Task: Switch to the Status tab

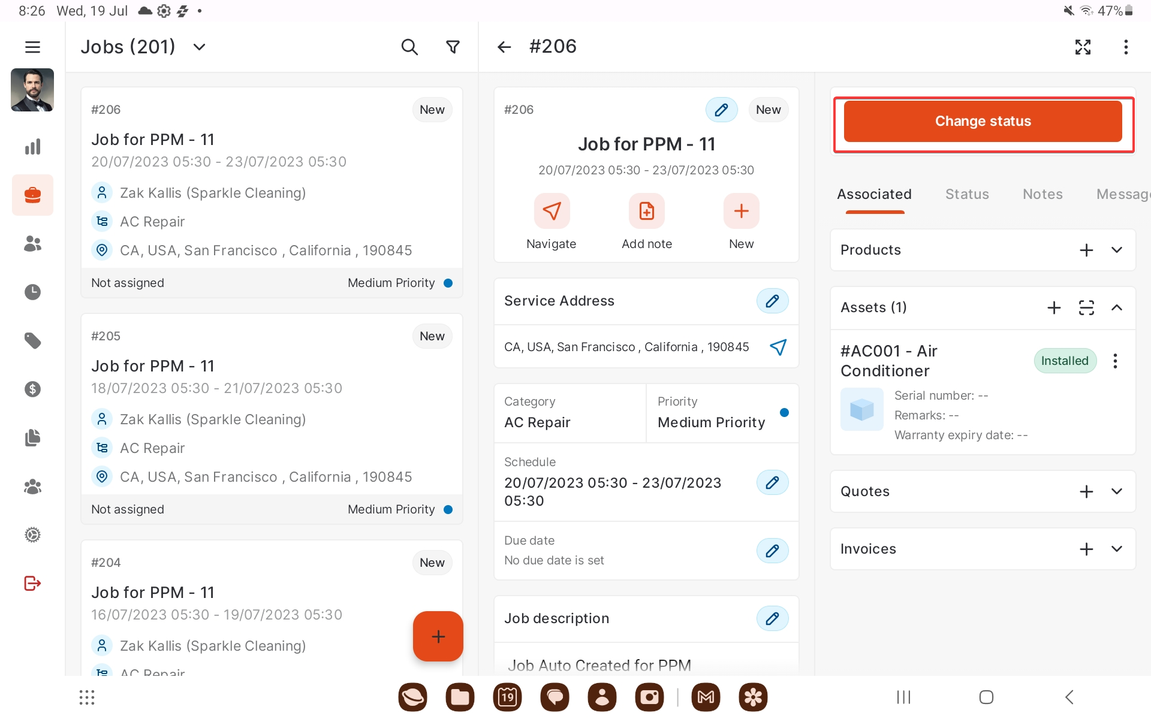Action: tap(966, 194)
